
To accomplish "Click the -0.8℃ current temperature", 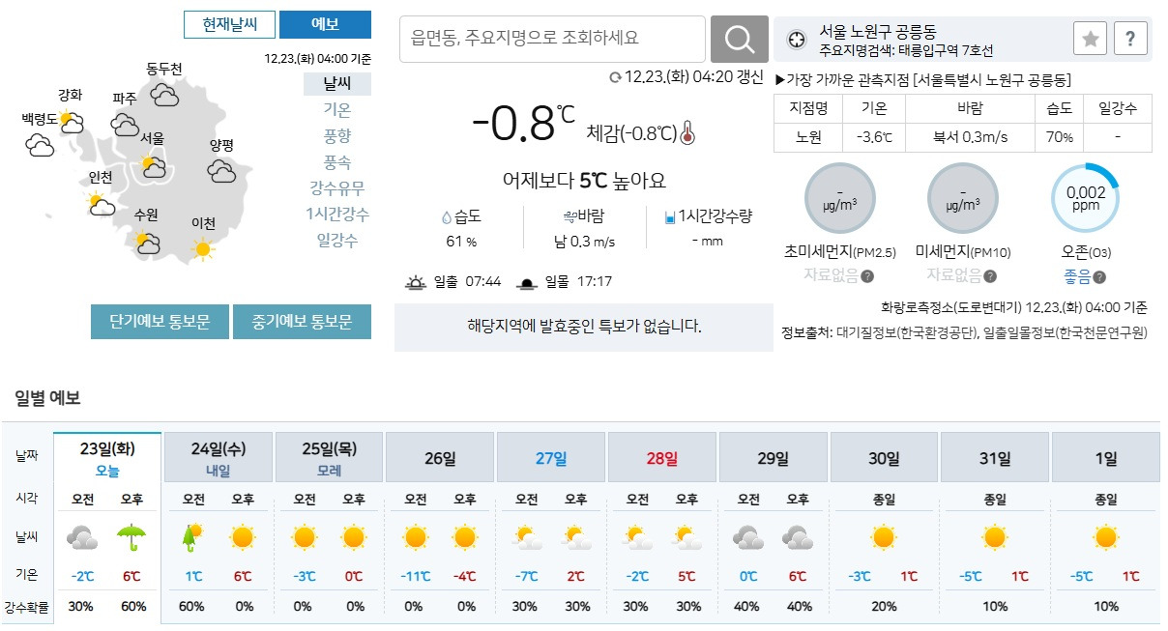I will [522, 124].
